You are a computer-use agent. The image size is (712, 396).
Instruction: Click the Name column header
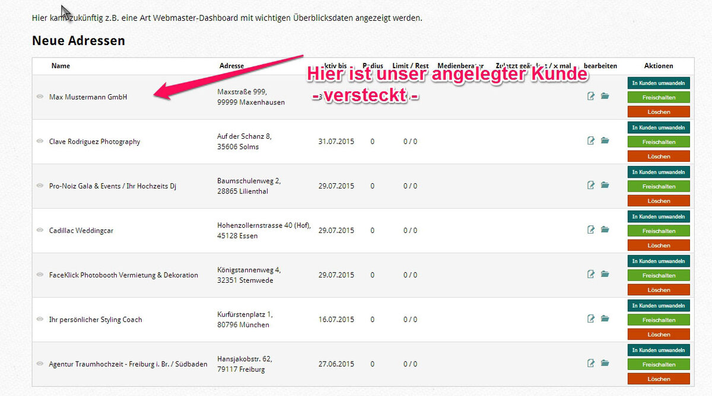pyautogui.click(x=61, y=66)
